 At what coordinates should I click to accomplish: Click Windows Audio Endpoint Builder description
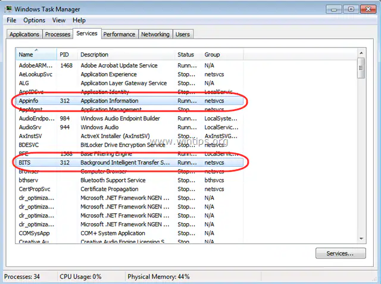[120, 118]
